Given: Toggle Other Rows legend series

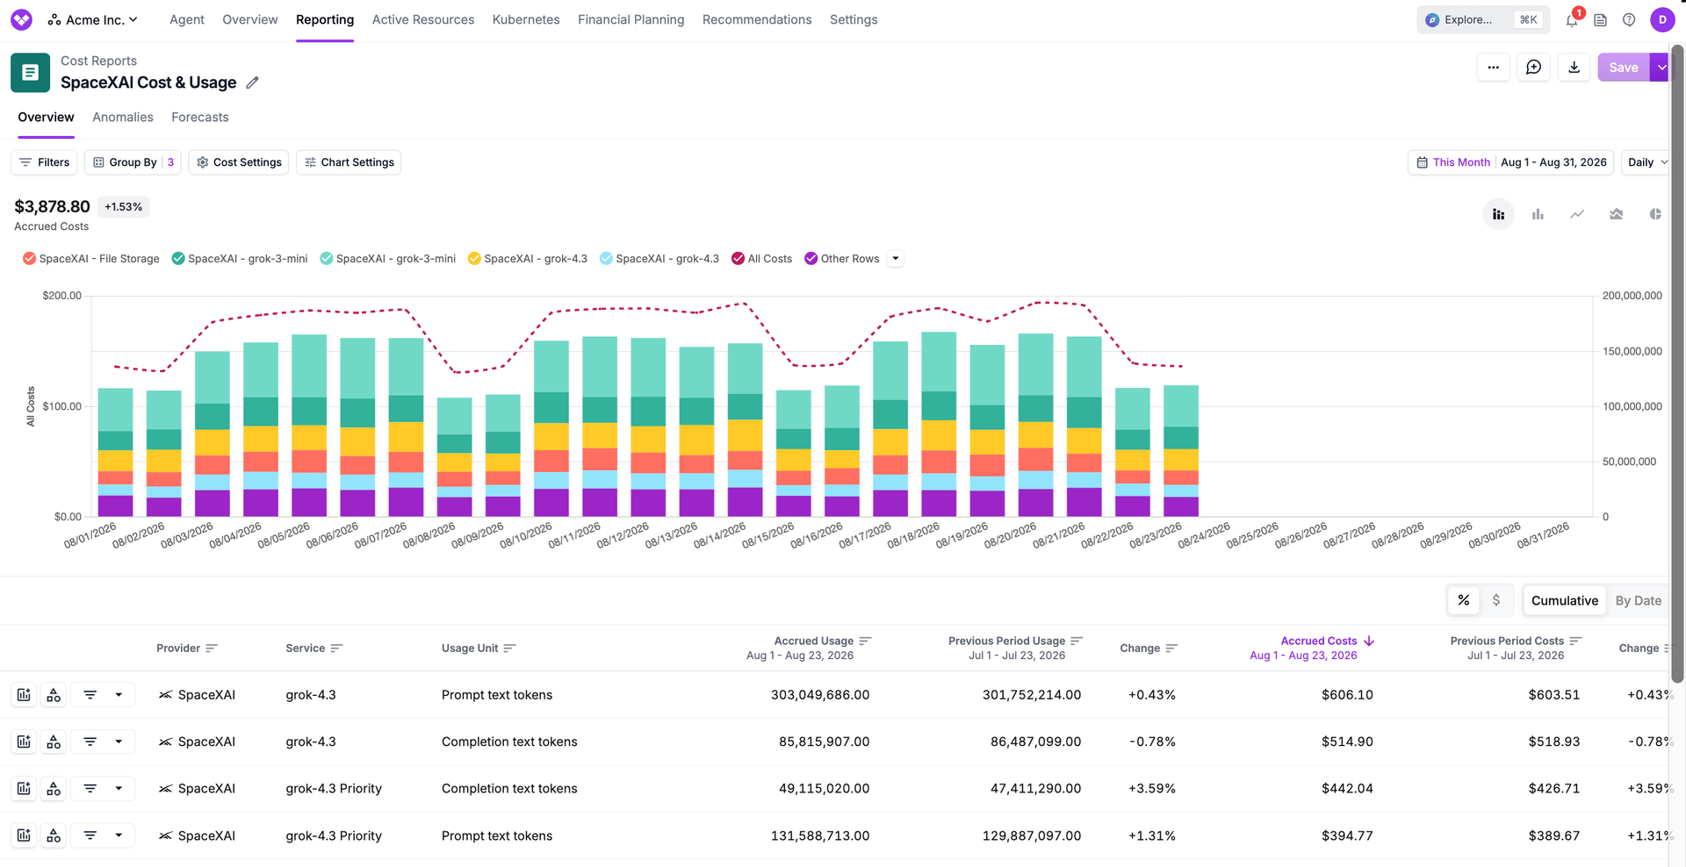Looking at the screenshot, I should pos(842,259).
